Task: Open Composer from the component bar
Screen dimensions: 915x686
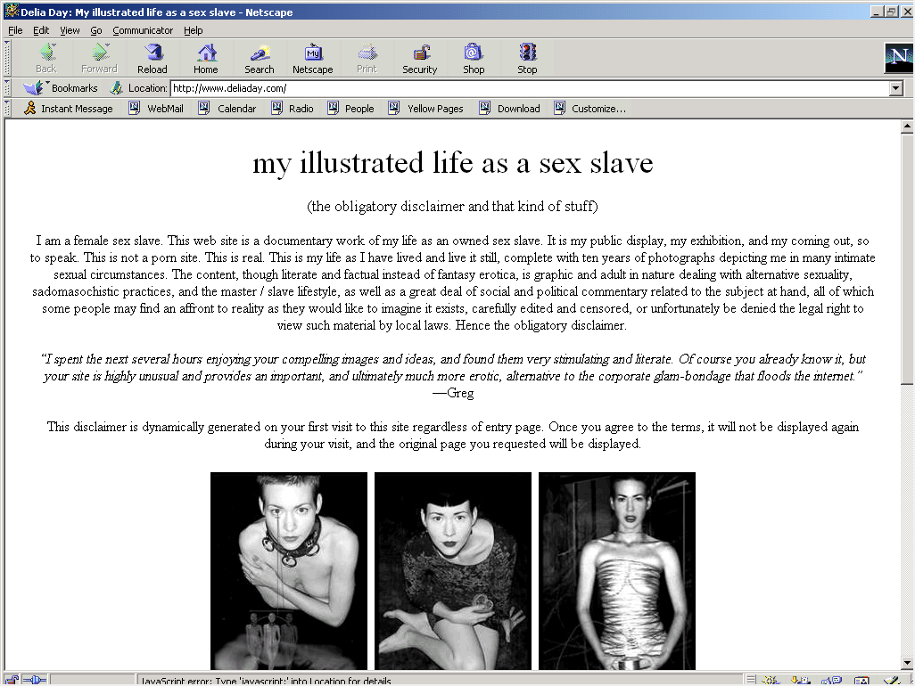Action: pos(892,681)
